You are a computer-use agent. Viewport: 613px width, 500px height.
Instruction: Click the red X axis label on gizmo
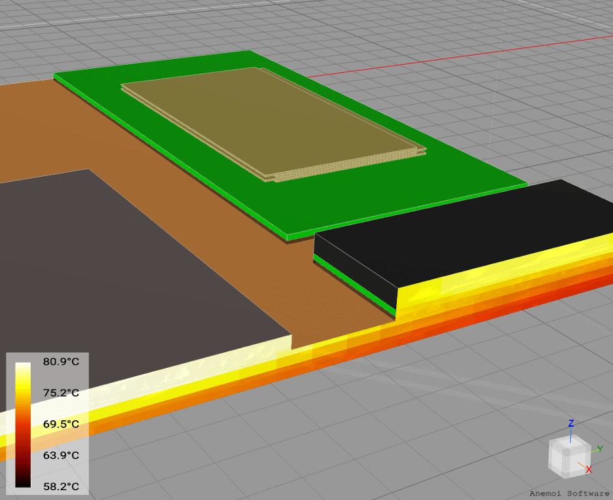589,469
